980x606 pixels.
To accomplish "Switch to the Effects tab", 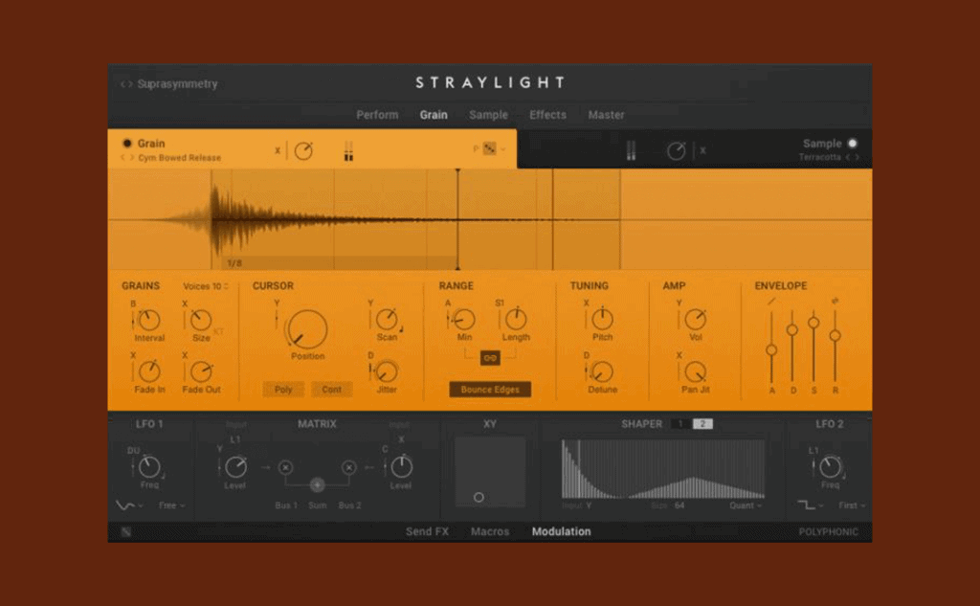I will click(x=547, y=115).
